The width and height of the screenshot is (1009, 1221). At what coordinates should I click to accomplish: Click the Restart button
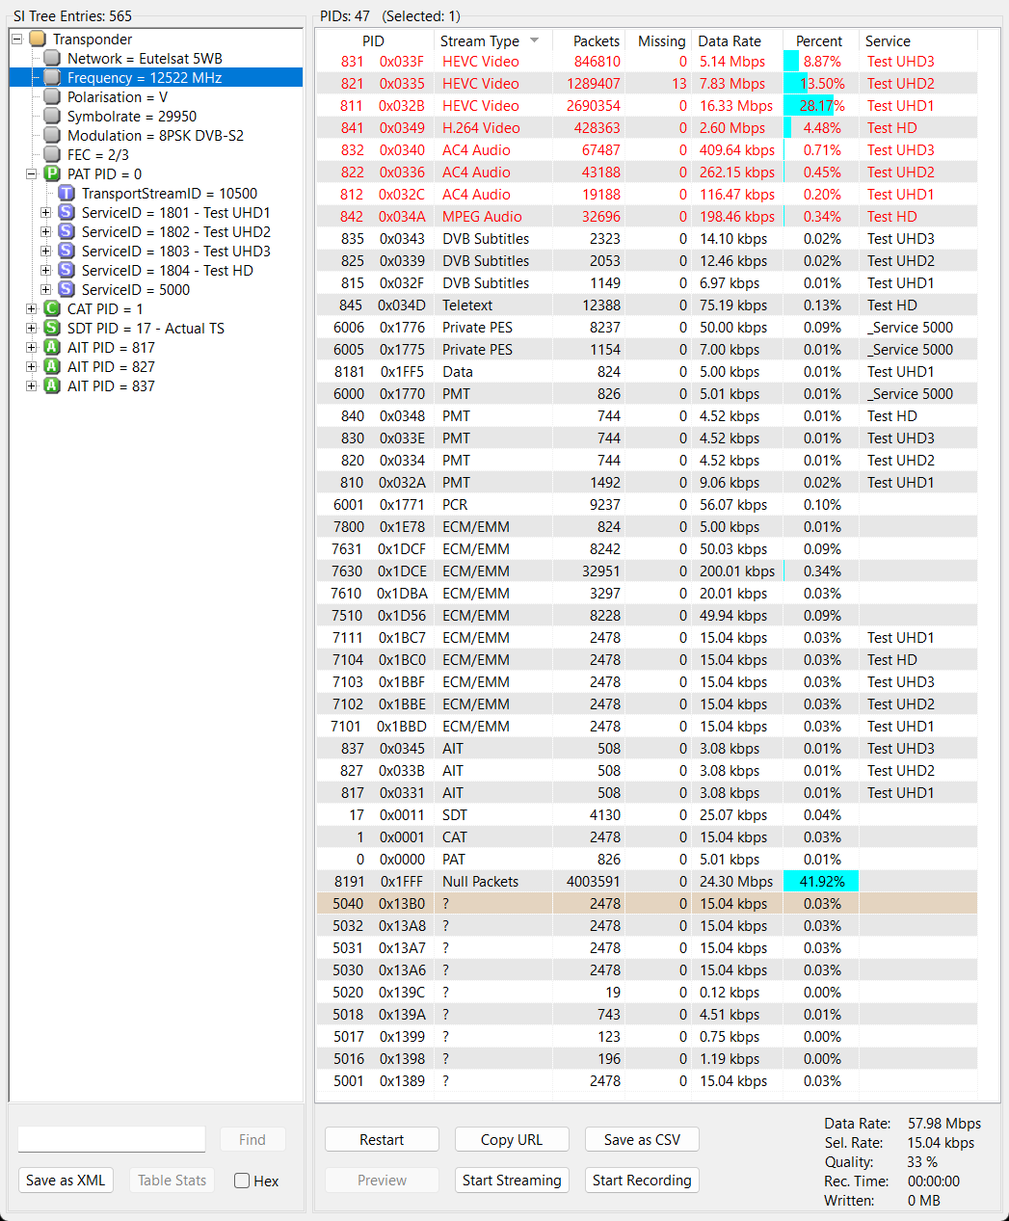382,1139
